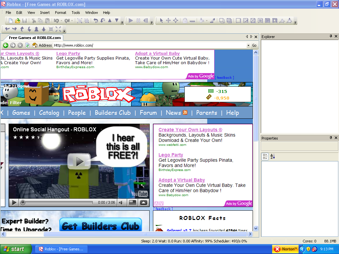Open the Adopt a Virtual Baby top ad link

point(157,53)
